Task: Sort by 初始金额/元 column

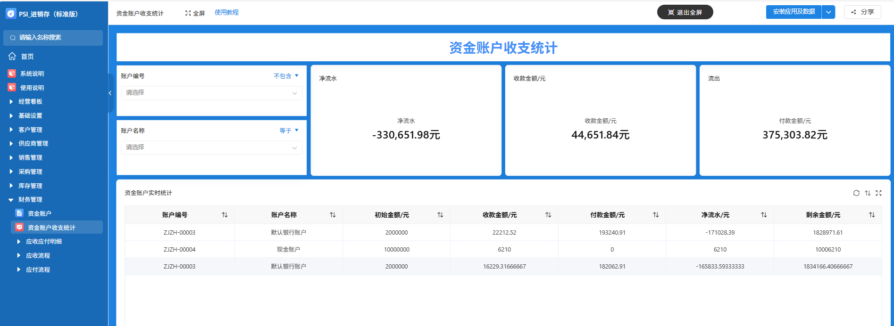Action: [x=440, y=215]
